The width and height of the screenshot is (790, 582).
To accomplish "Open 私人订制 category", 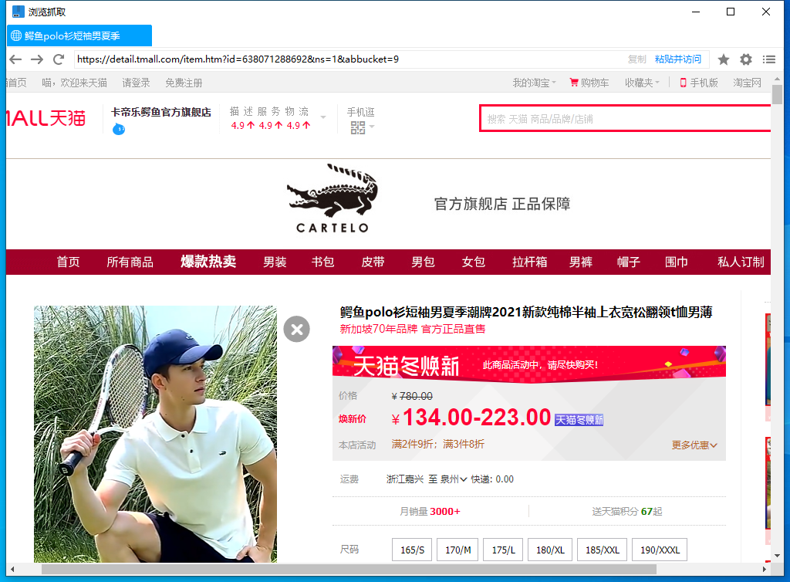I will pyautogui.click(x=741, y=262).
